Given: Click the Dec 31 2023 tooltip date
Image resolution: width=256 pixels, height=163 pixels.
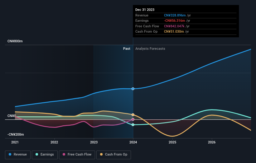Looking at the screenshot, I should [145, 10].
